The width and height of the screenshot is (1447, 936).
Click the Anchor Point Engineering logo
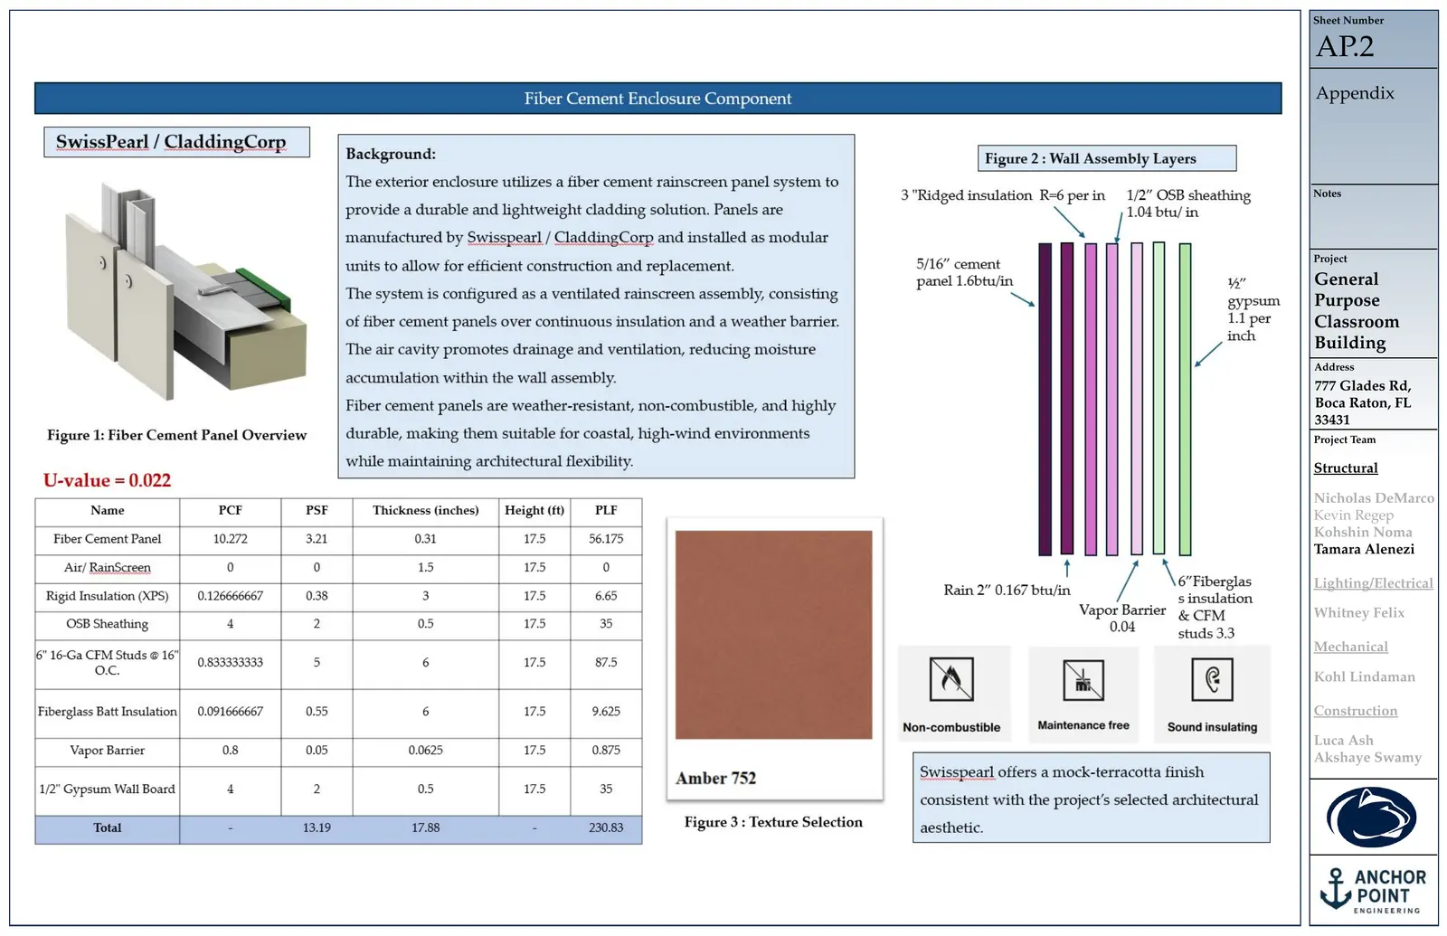pos(1373,890)
